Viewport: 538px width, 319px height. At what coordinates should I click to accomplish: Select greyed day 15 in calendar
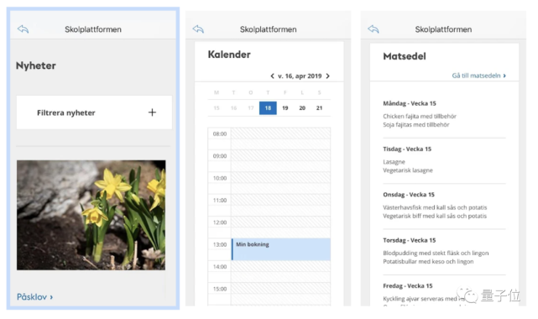[x=217, y=108]
